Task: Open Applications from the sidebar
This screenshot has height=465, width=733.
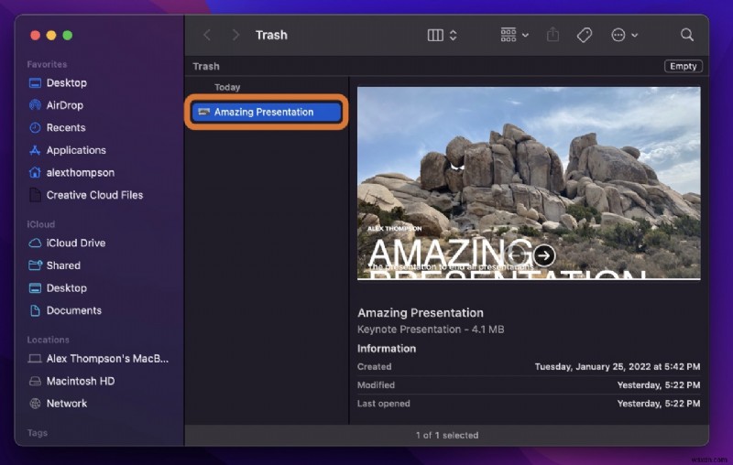Action: (x=75, y=150)
